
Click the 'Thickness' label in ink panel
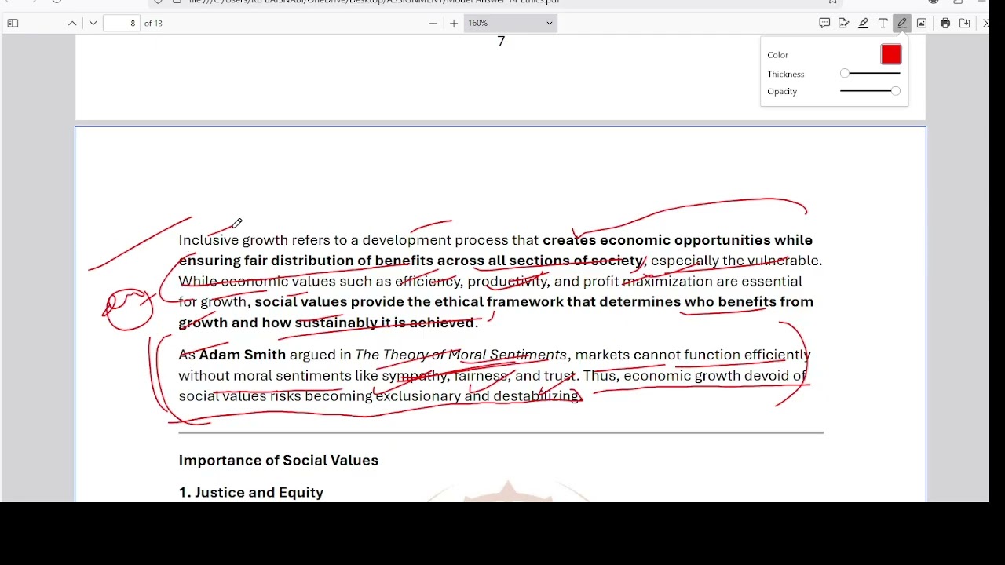pos(785,74)
